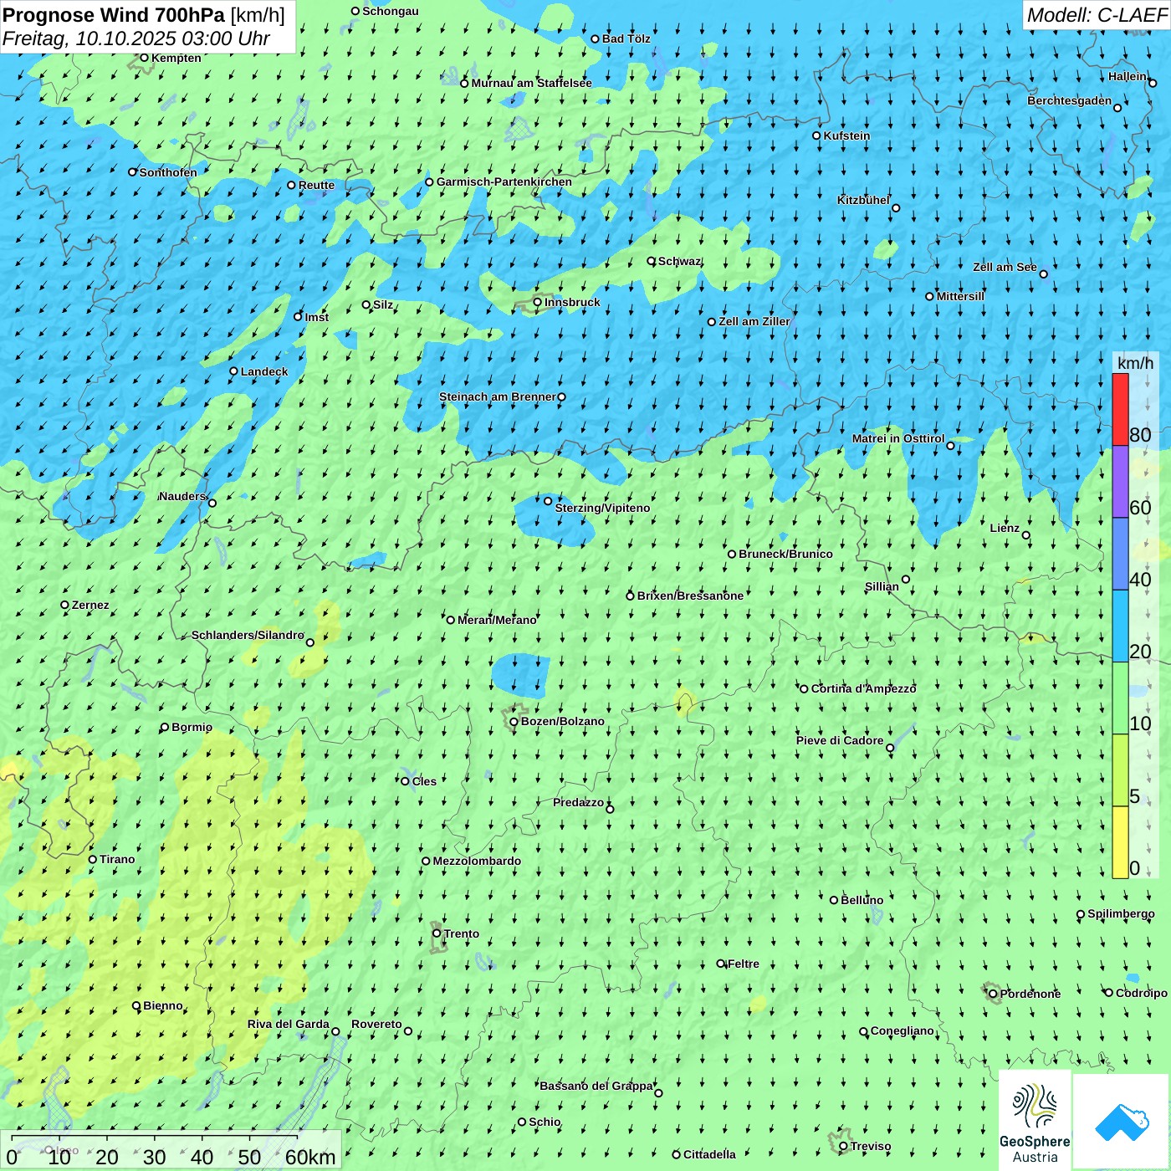This screenshot has height=1171, width=1171.
Task: Click the Kufstein city marker
Action: [817, 136]
